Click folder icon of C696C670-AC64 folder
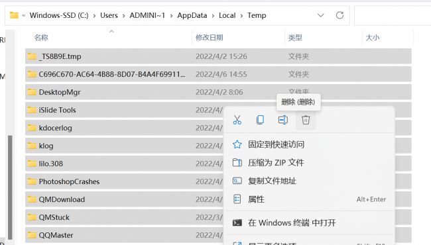 pos(32,74)
